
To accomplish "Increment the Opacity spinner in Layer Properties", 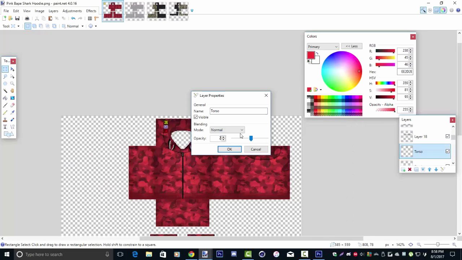I will click(223, 137).
